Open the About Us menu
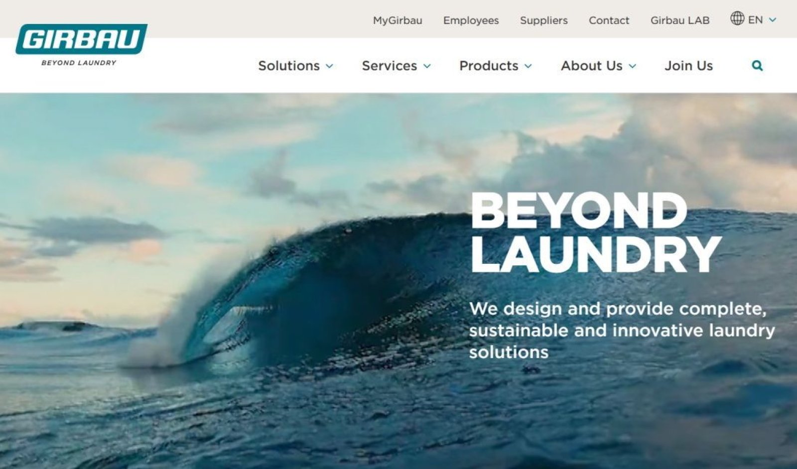797x469 pixels. click(592, 66)
